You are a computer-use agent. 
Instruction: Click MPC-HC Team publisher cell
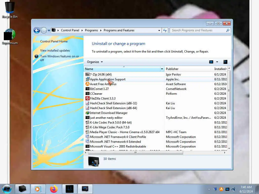(176, 132)
